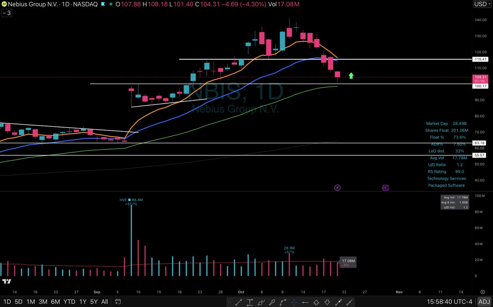Click the Nov label on time axis
Viewport: 493px width, 307px height.
pos(399,292)
